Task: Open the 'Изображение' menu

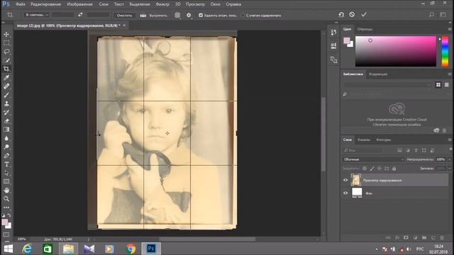Action: [80, 4]
